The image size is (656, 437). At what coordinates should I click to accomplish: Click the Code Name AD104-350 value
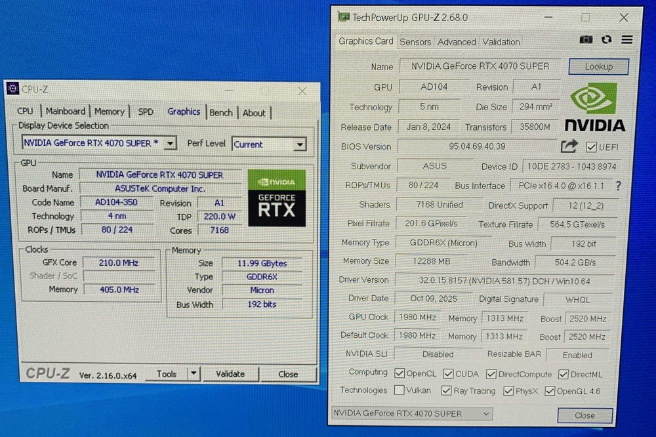point(116,202)
